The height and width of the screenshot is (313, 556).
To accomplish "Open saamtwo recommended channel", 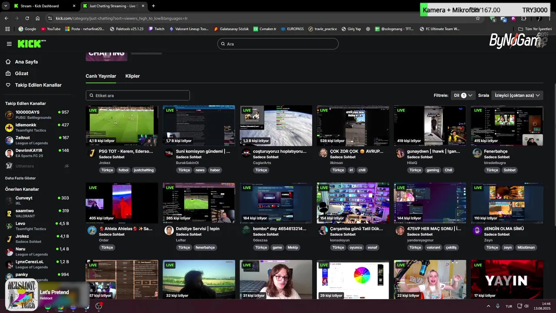I will 37,213.
